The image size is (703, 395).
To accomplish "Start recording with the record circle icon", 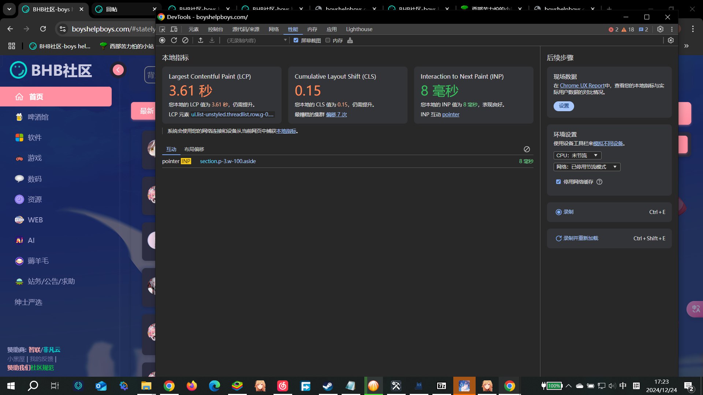I will pos(162,40).
